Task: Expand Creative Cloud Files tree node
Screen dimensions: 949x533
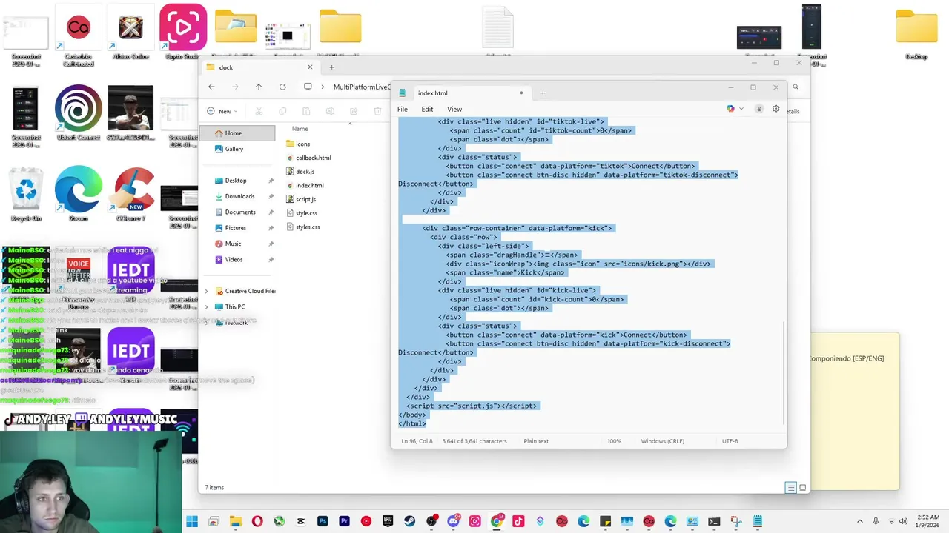Action: [207, 291]
